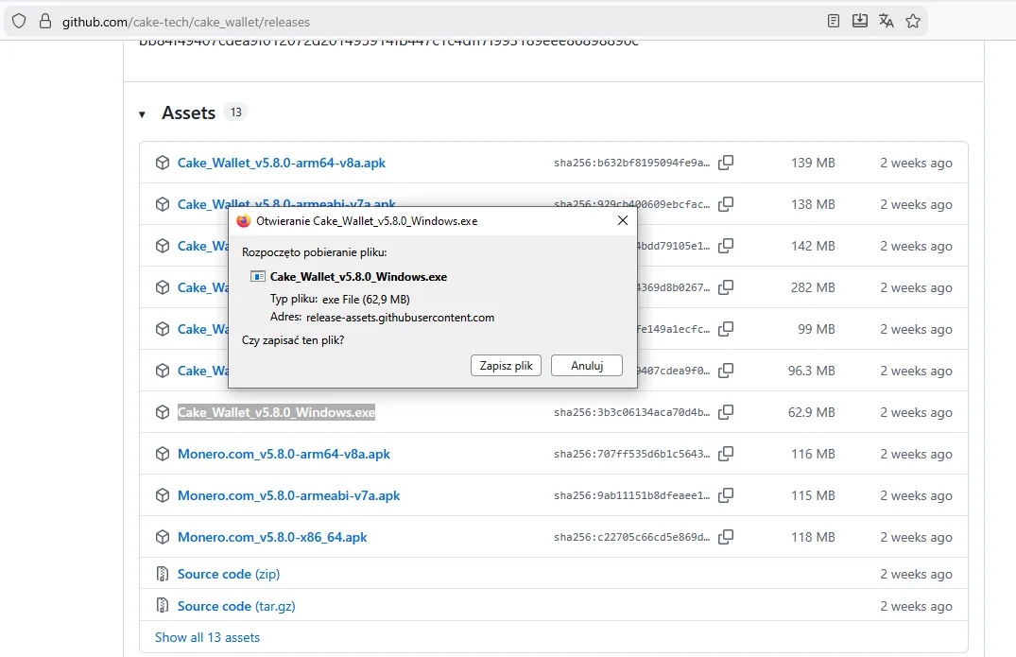Screen dimensions: 1016x657
Task: Open Cake_Wallet_v5.8.0-arm64-v8a.apk link
Action: 282,163
